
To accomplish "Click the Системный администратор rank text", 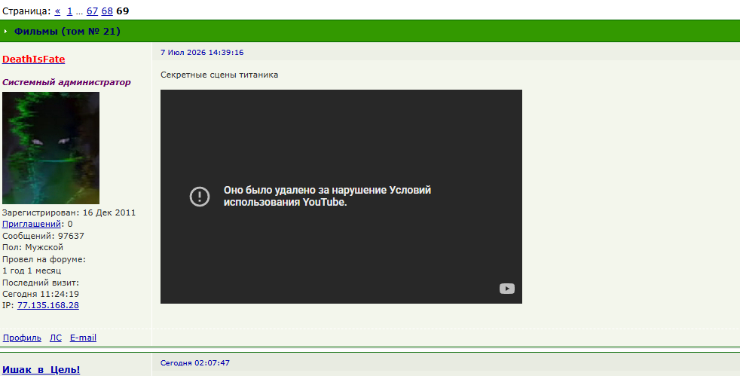I will [x=66, y=82].
